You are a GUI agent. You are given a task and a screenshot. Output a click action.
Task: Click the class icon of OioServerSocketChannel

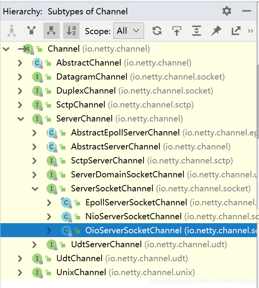pyautogui.click(x=66, y=231)
